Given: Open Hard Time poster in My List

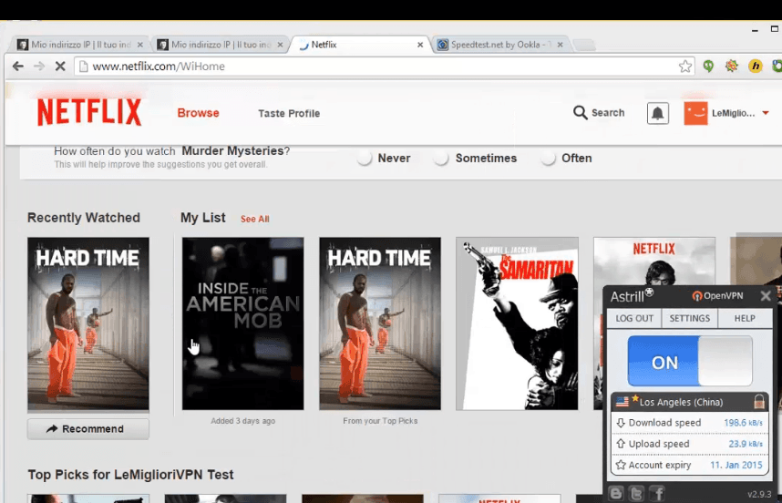Looking at the screenshot, I should (x=380, y=323).
